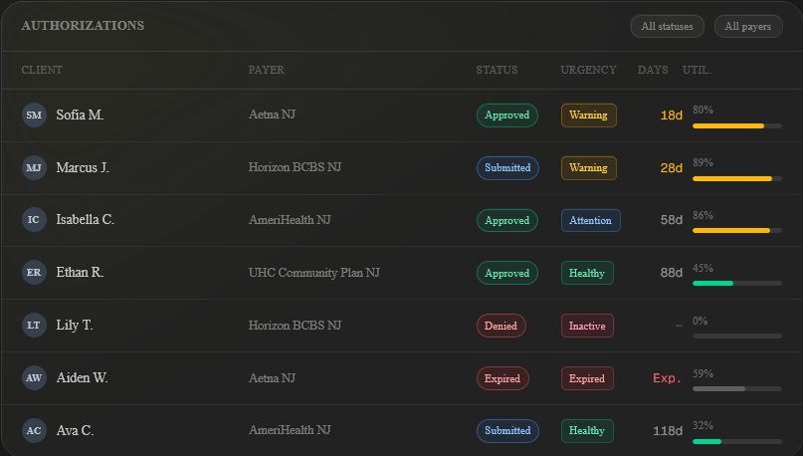
Task: Click Aiden W.'s Expired status badge
Action: [x=502, y=378]
